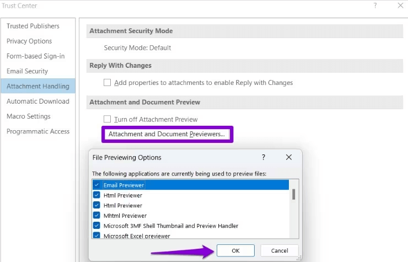Close the File Previewing Options dialog
Image resolution: width=408 pixels, height=262 pixels.
pyautogui.click(x=288, y=157)
